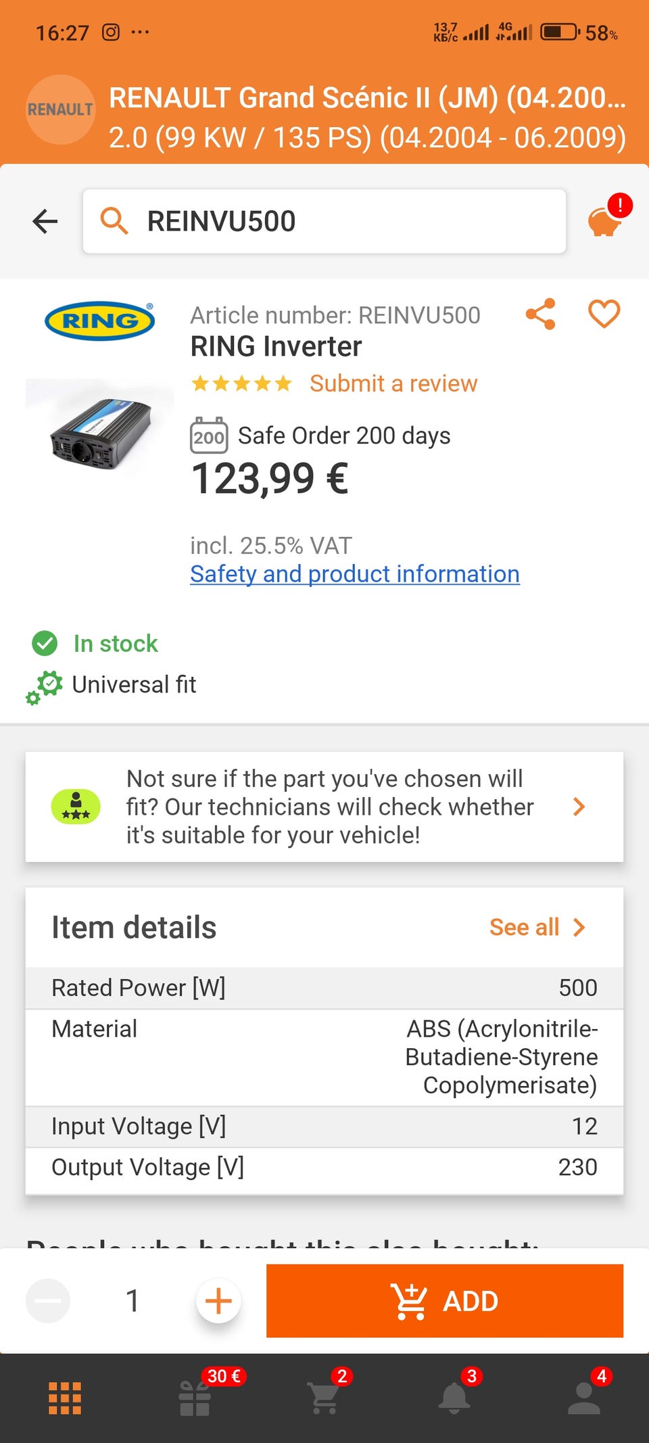Tap the back arrow icon

coord(45,221)
